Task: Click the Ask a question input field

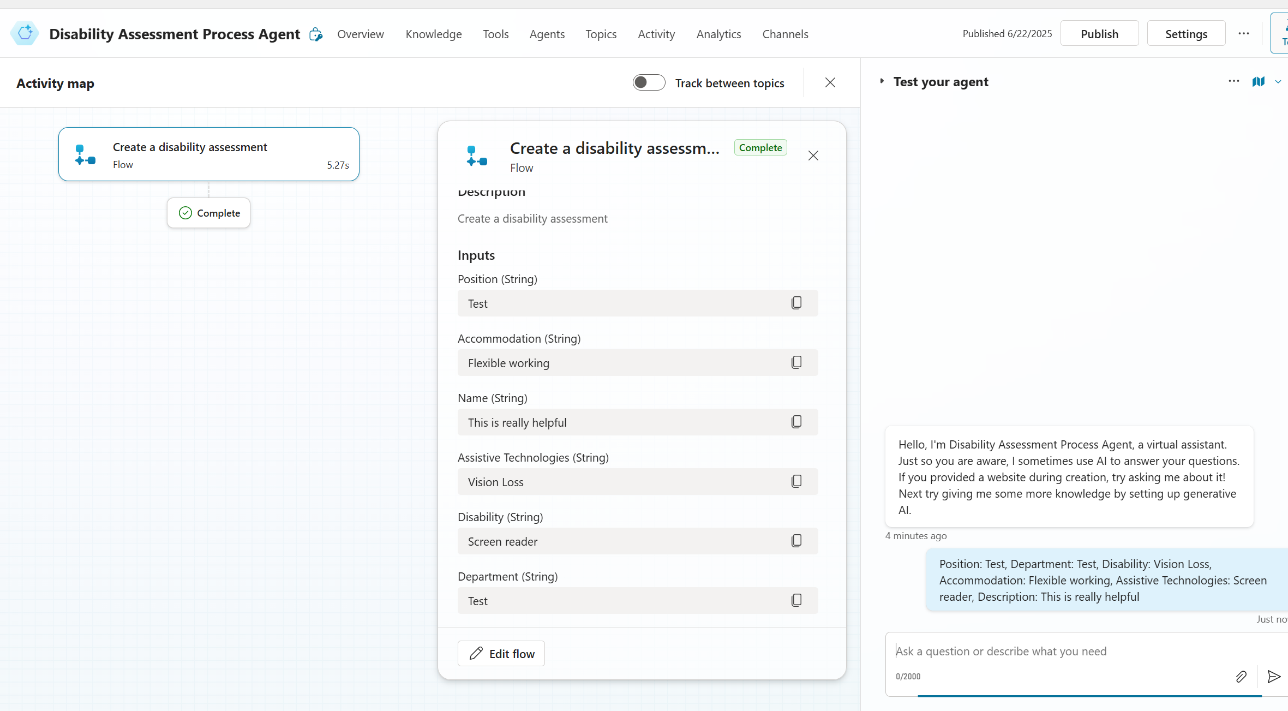Action: tap(1058, 651)
